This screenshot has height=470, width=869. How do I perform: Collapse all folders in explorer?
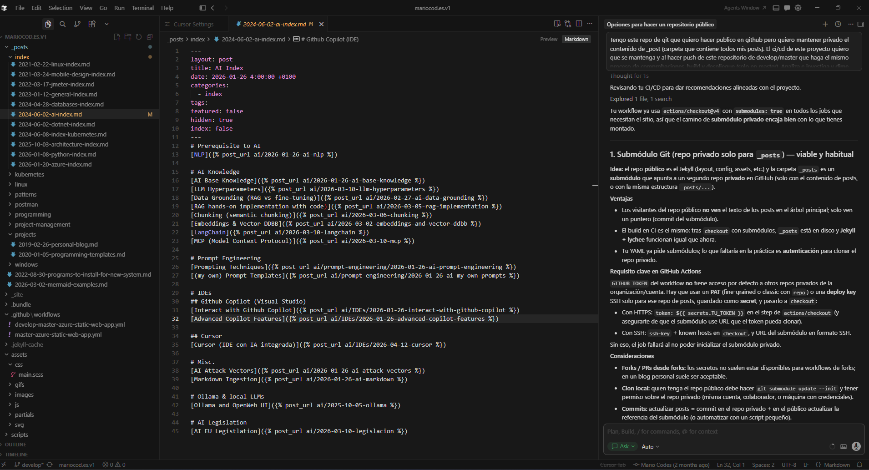point(150,37)
